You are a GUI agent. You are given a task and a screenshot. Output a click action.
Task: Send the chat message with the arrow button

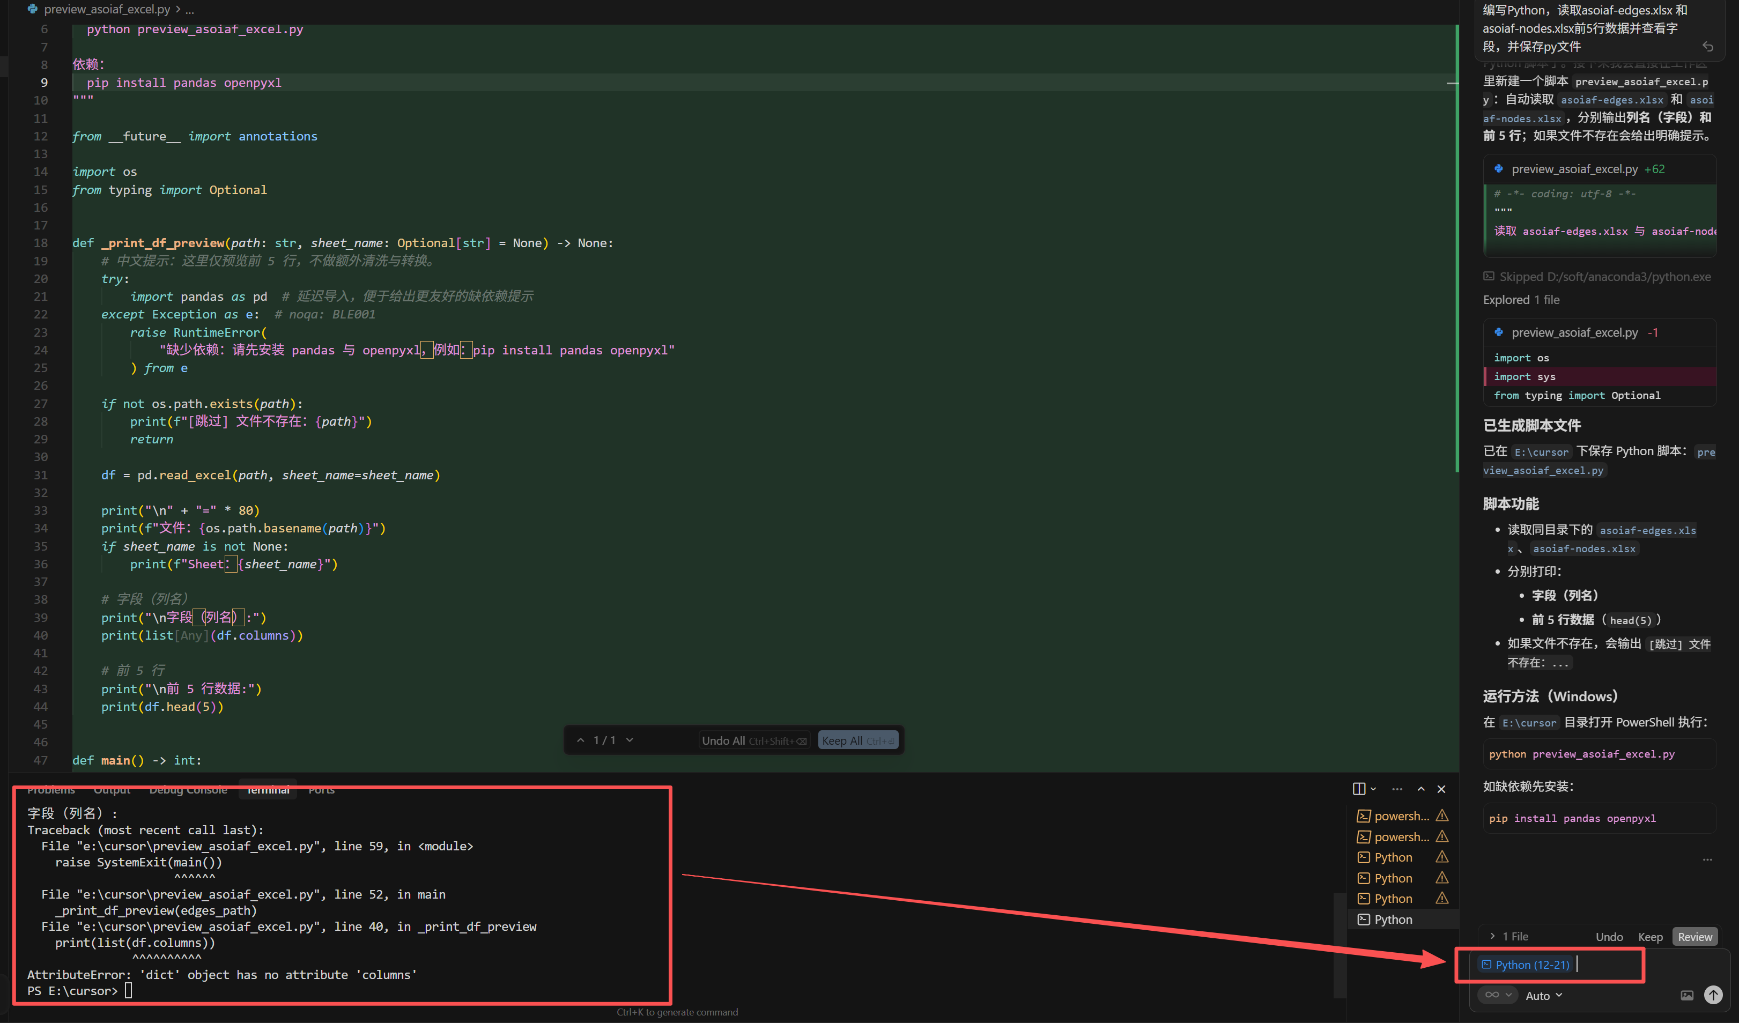pos(1713,994)
